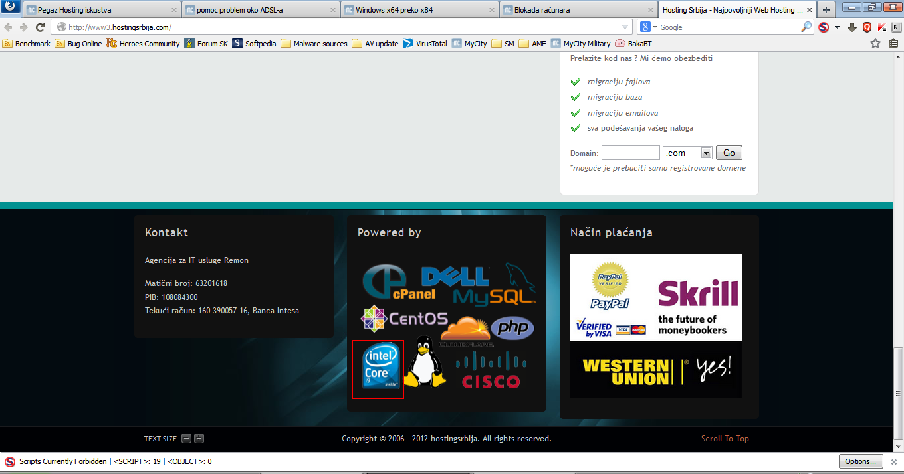Click the URL address bar
This screenshot has height=474, width=904.
coord(342,27)
